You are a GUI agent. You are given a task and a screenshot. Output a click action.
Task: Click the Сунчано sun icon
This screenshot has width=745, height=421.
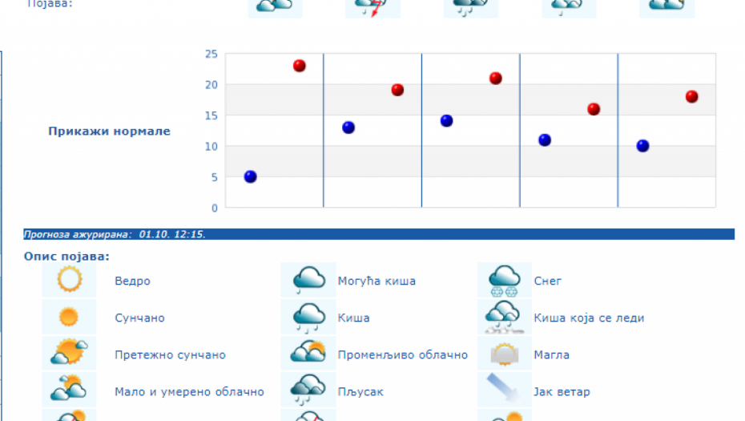coord(69,317)
